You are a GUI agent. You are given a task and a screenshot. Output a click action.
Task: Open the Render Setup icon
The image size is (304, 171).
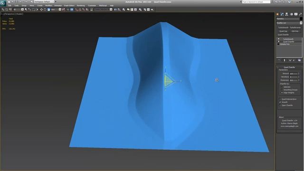click(144, 9)
